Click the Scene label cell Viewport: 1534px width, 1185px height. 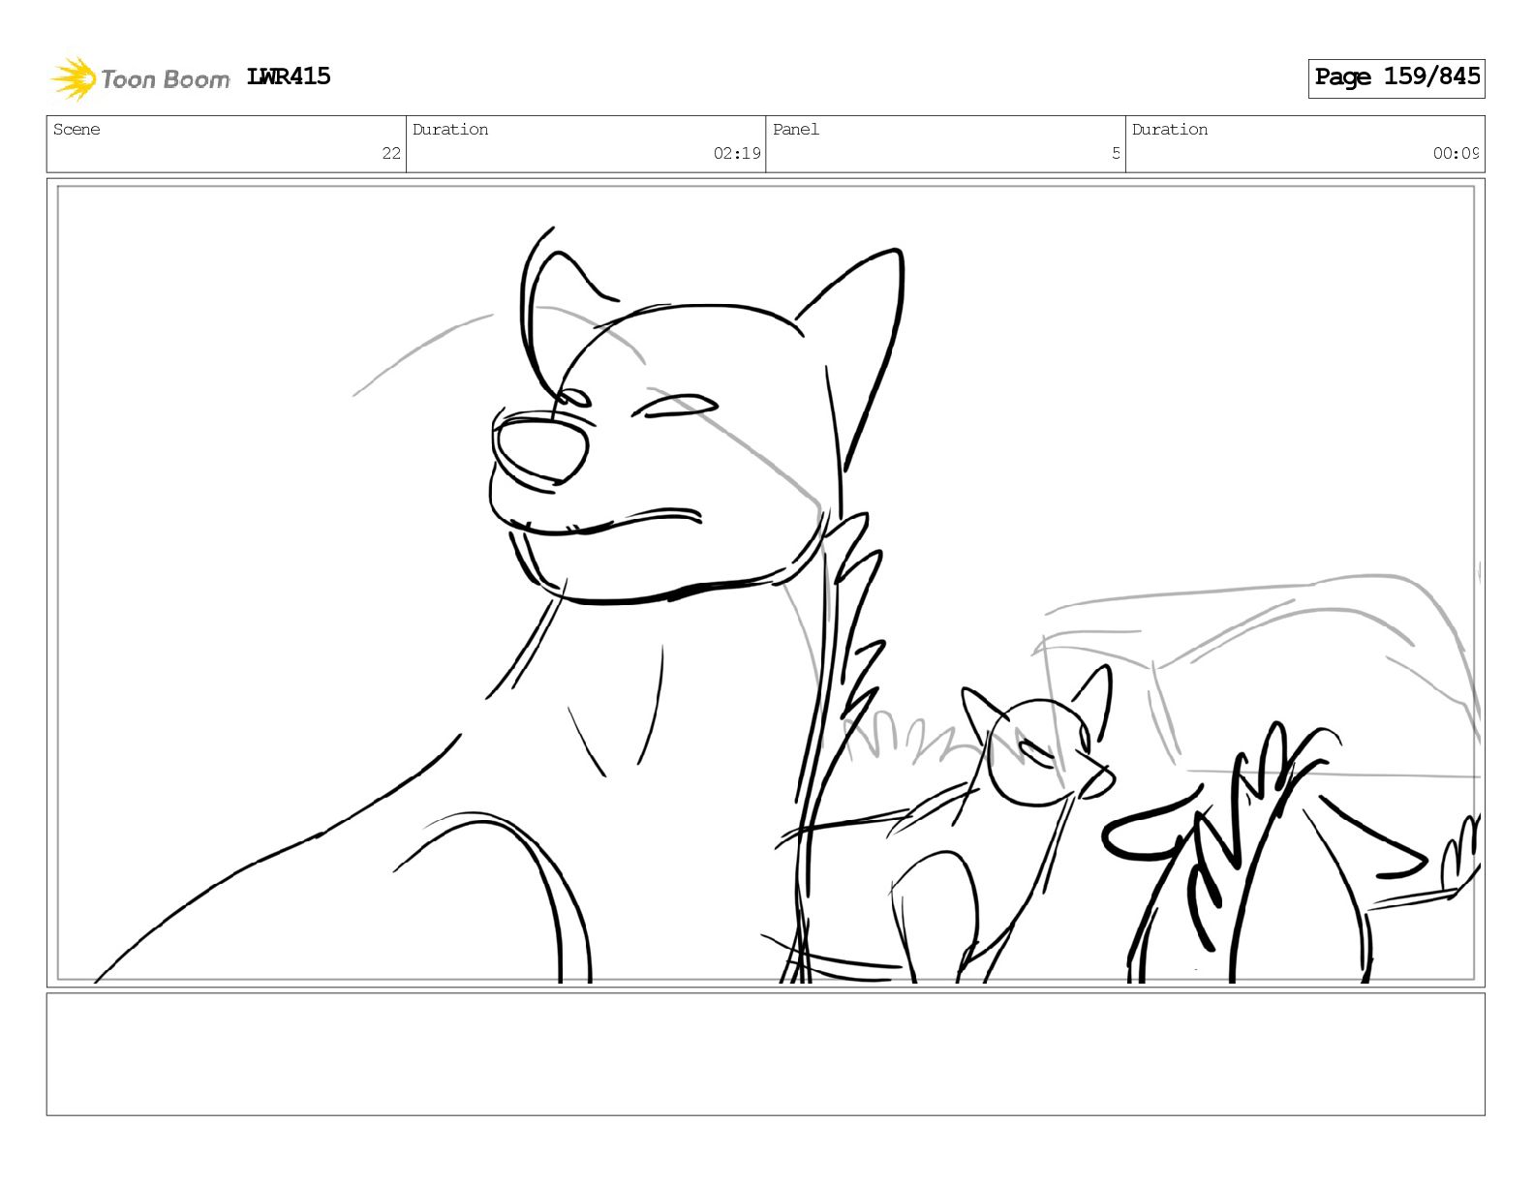click(x=227, y=144)
